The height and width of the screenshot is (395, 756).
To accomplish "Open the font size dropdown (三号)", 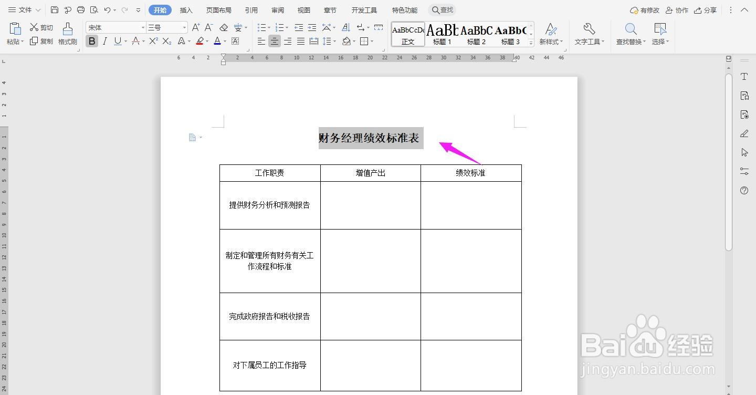I will (x=184, y=27).
